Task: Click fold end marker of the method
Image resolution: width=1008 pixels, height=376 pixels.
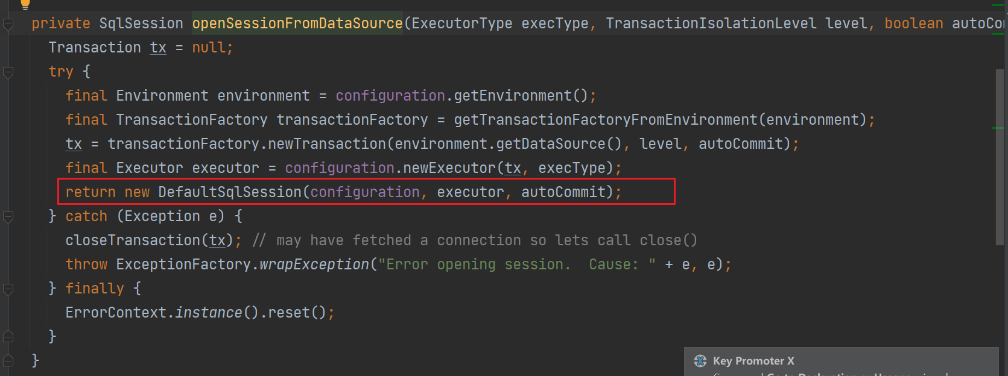Action: point(8,360)
